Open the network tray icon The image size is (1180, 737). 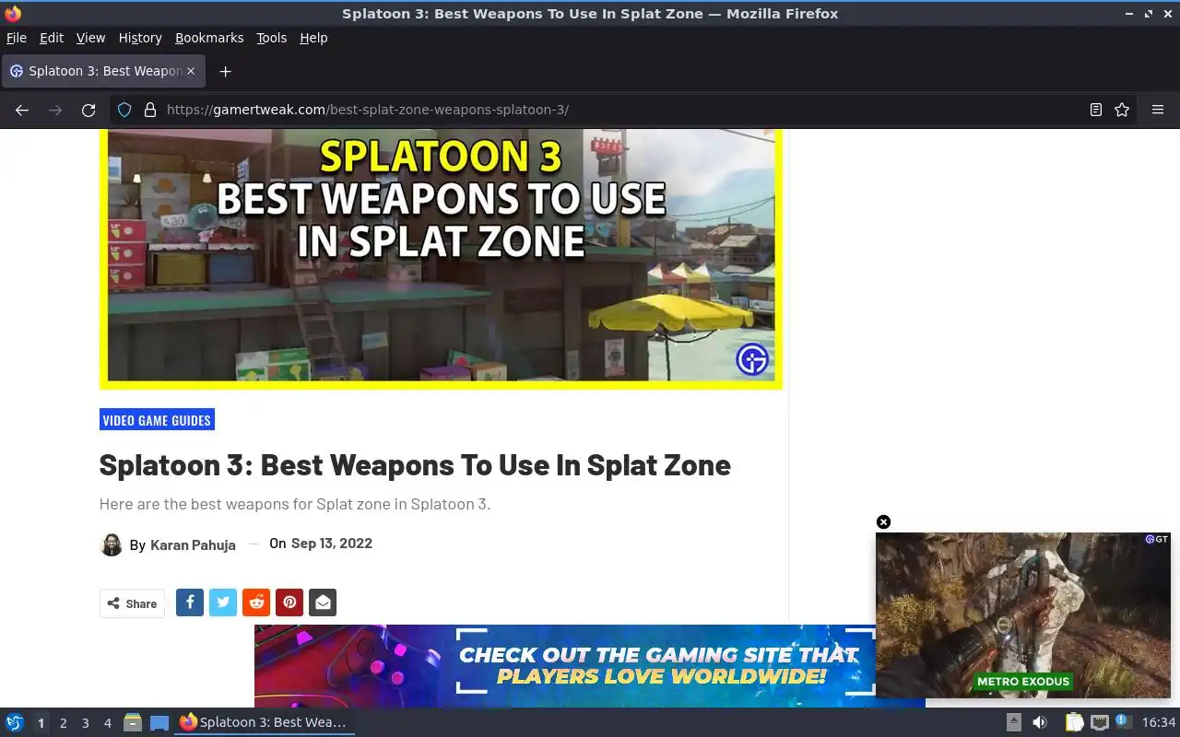pyautogui.click(x=1099, y=722)
